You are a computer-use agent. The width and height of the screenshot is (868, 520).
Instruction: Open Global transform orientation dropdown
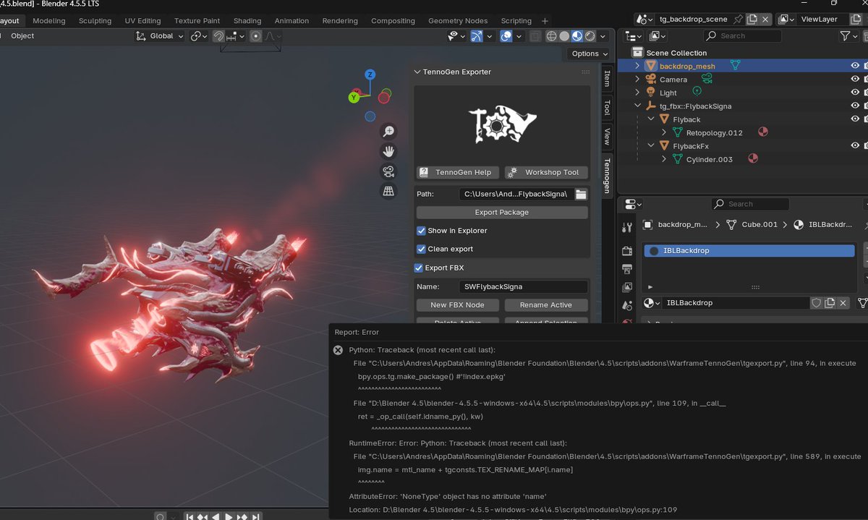point(160,36)
